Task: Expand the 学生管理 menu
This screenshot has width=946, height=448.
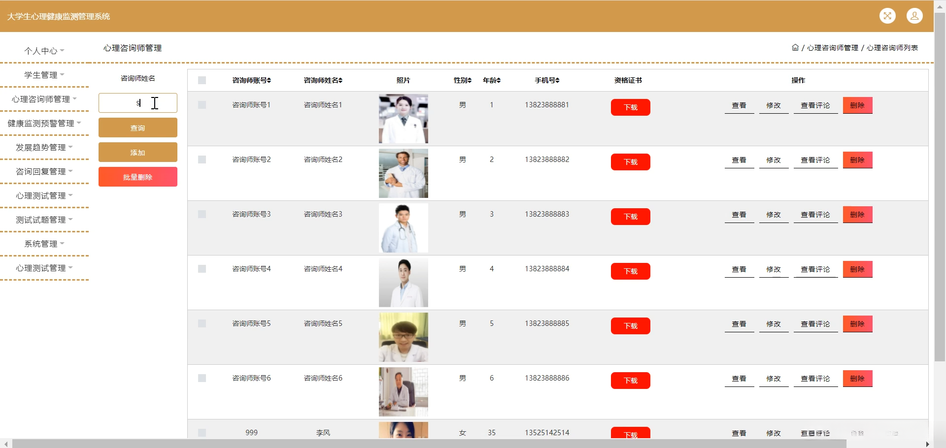Action: pos(44,75)
